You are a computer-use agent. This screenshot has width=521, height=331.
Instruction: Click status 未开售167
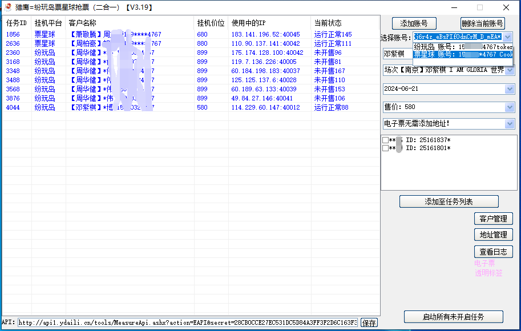click(329, 71)
